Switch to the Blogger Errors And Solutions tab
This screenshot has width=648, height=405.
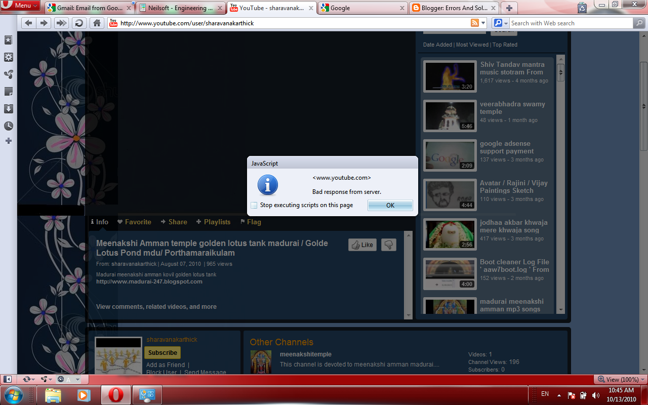tap(455, 8)
